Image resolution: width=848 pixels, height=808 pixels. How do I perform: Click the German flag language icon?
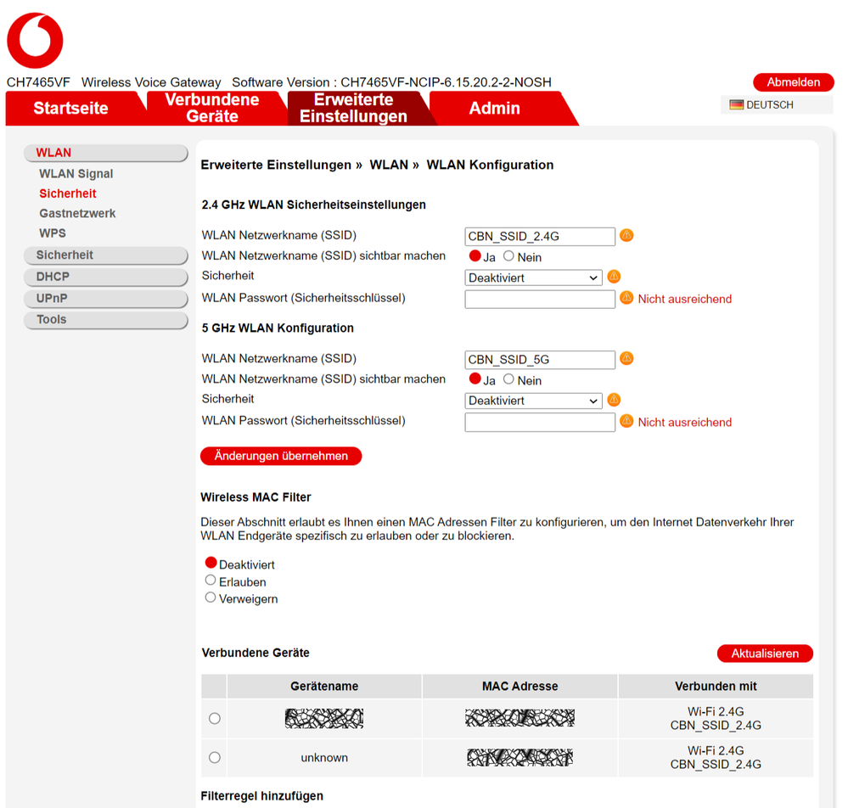[x=736, y=104]
